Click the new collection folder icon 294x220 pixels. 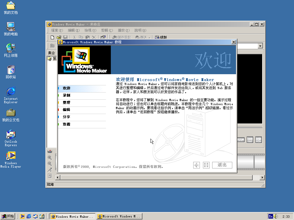tap(52, 46)
